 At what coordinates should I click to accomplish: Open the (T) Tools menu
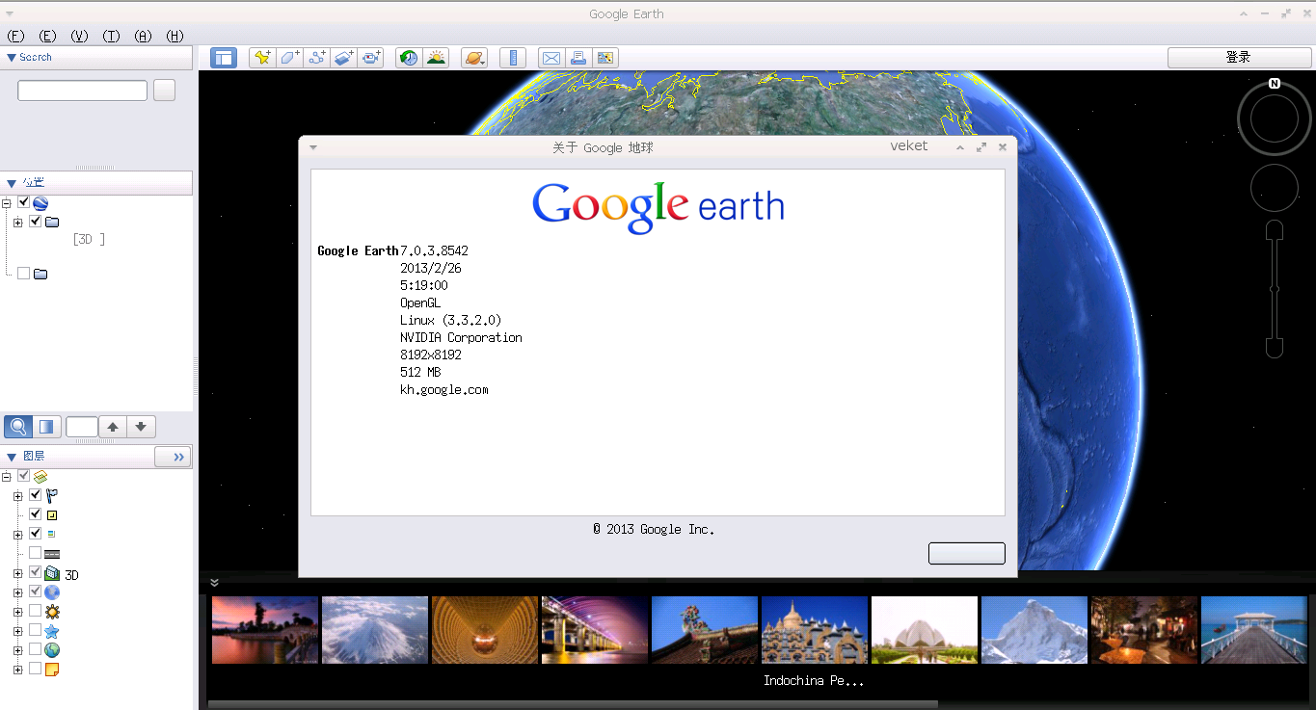tap(111, 36)
